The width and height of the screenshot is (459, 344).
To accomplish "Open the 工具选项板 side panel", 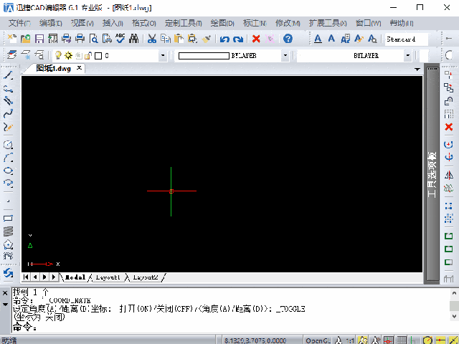I will (x=432, y=174).
